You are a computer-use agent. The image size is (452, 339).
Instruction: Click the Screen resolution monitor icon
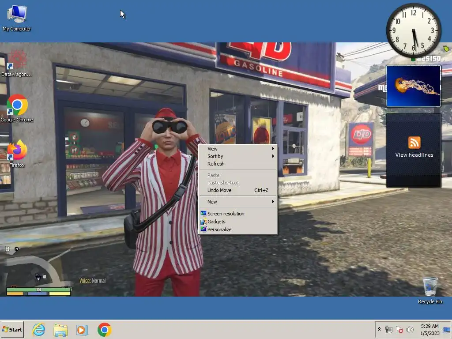203,213
